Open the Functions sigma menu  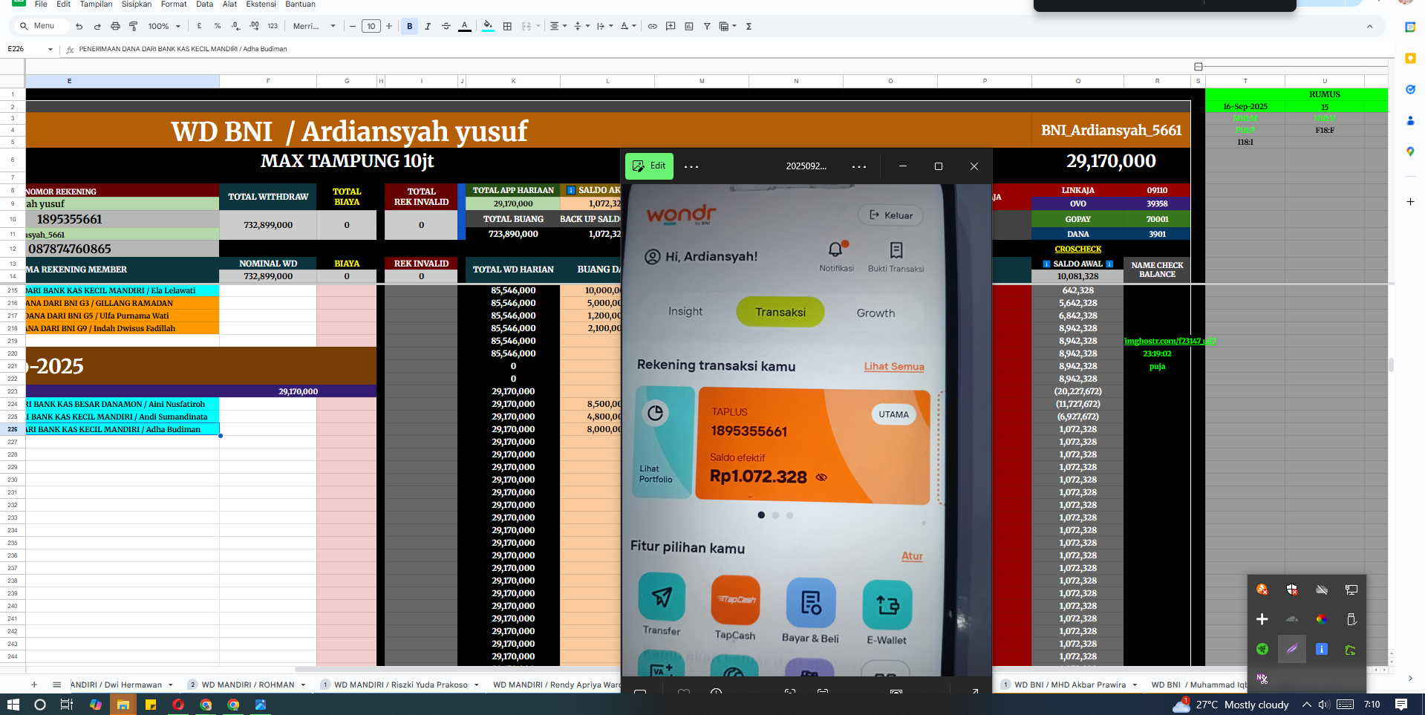[749, 26]
